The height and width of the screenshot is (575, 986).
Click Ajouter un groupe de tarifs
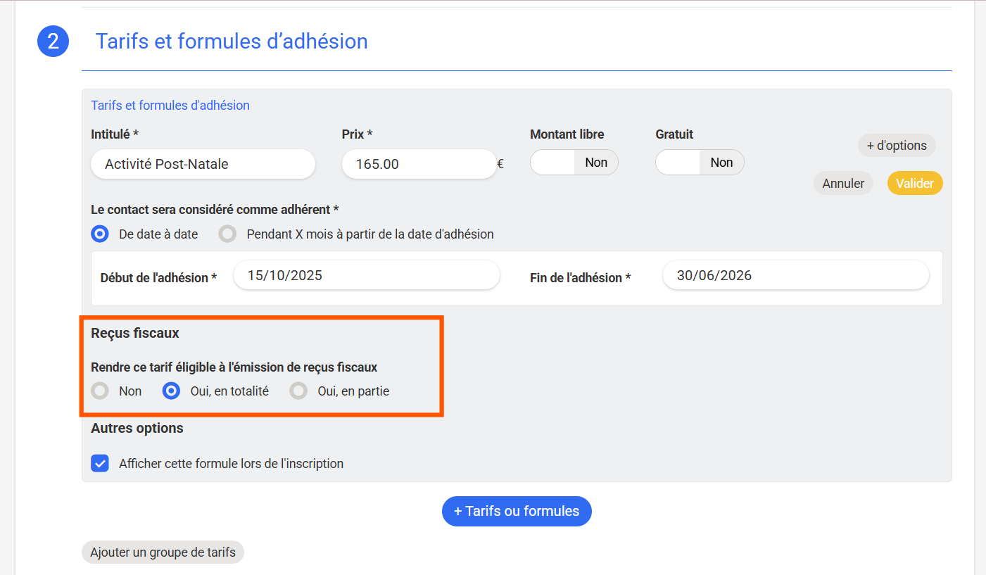pos(163,552)
